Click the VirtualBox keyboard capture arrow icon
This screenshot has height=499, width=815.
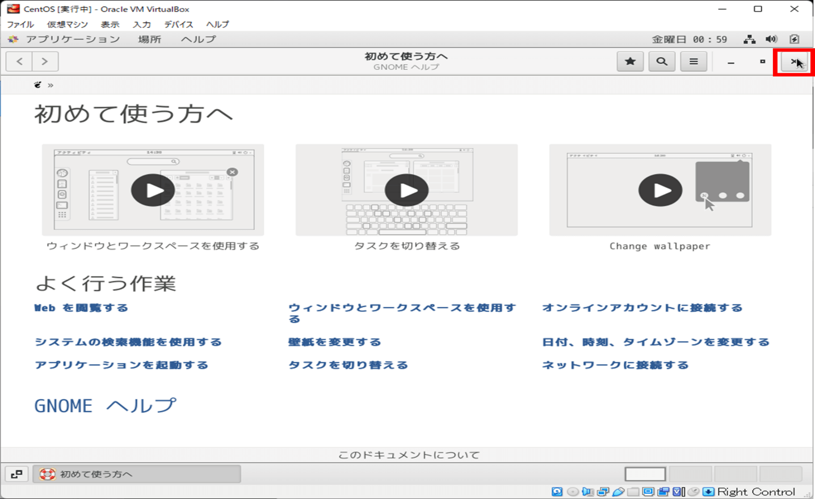click(x=708, y=492)
